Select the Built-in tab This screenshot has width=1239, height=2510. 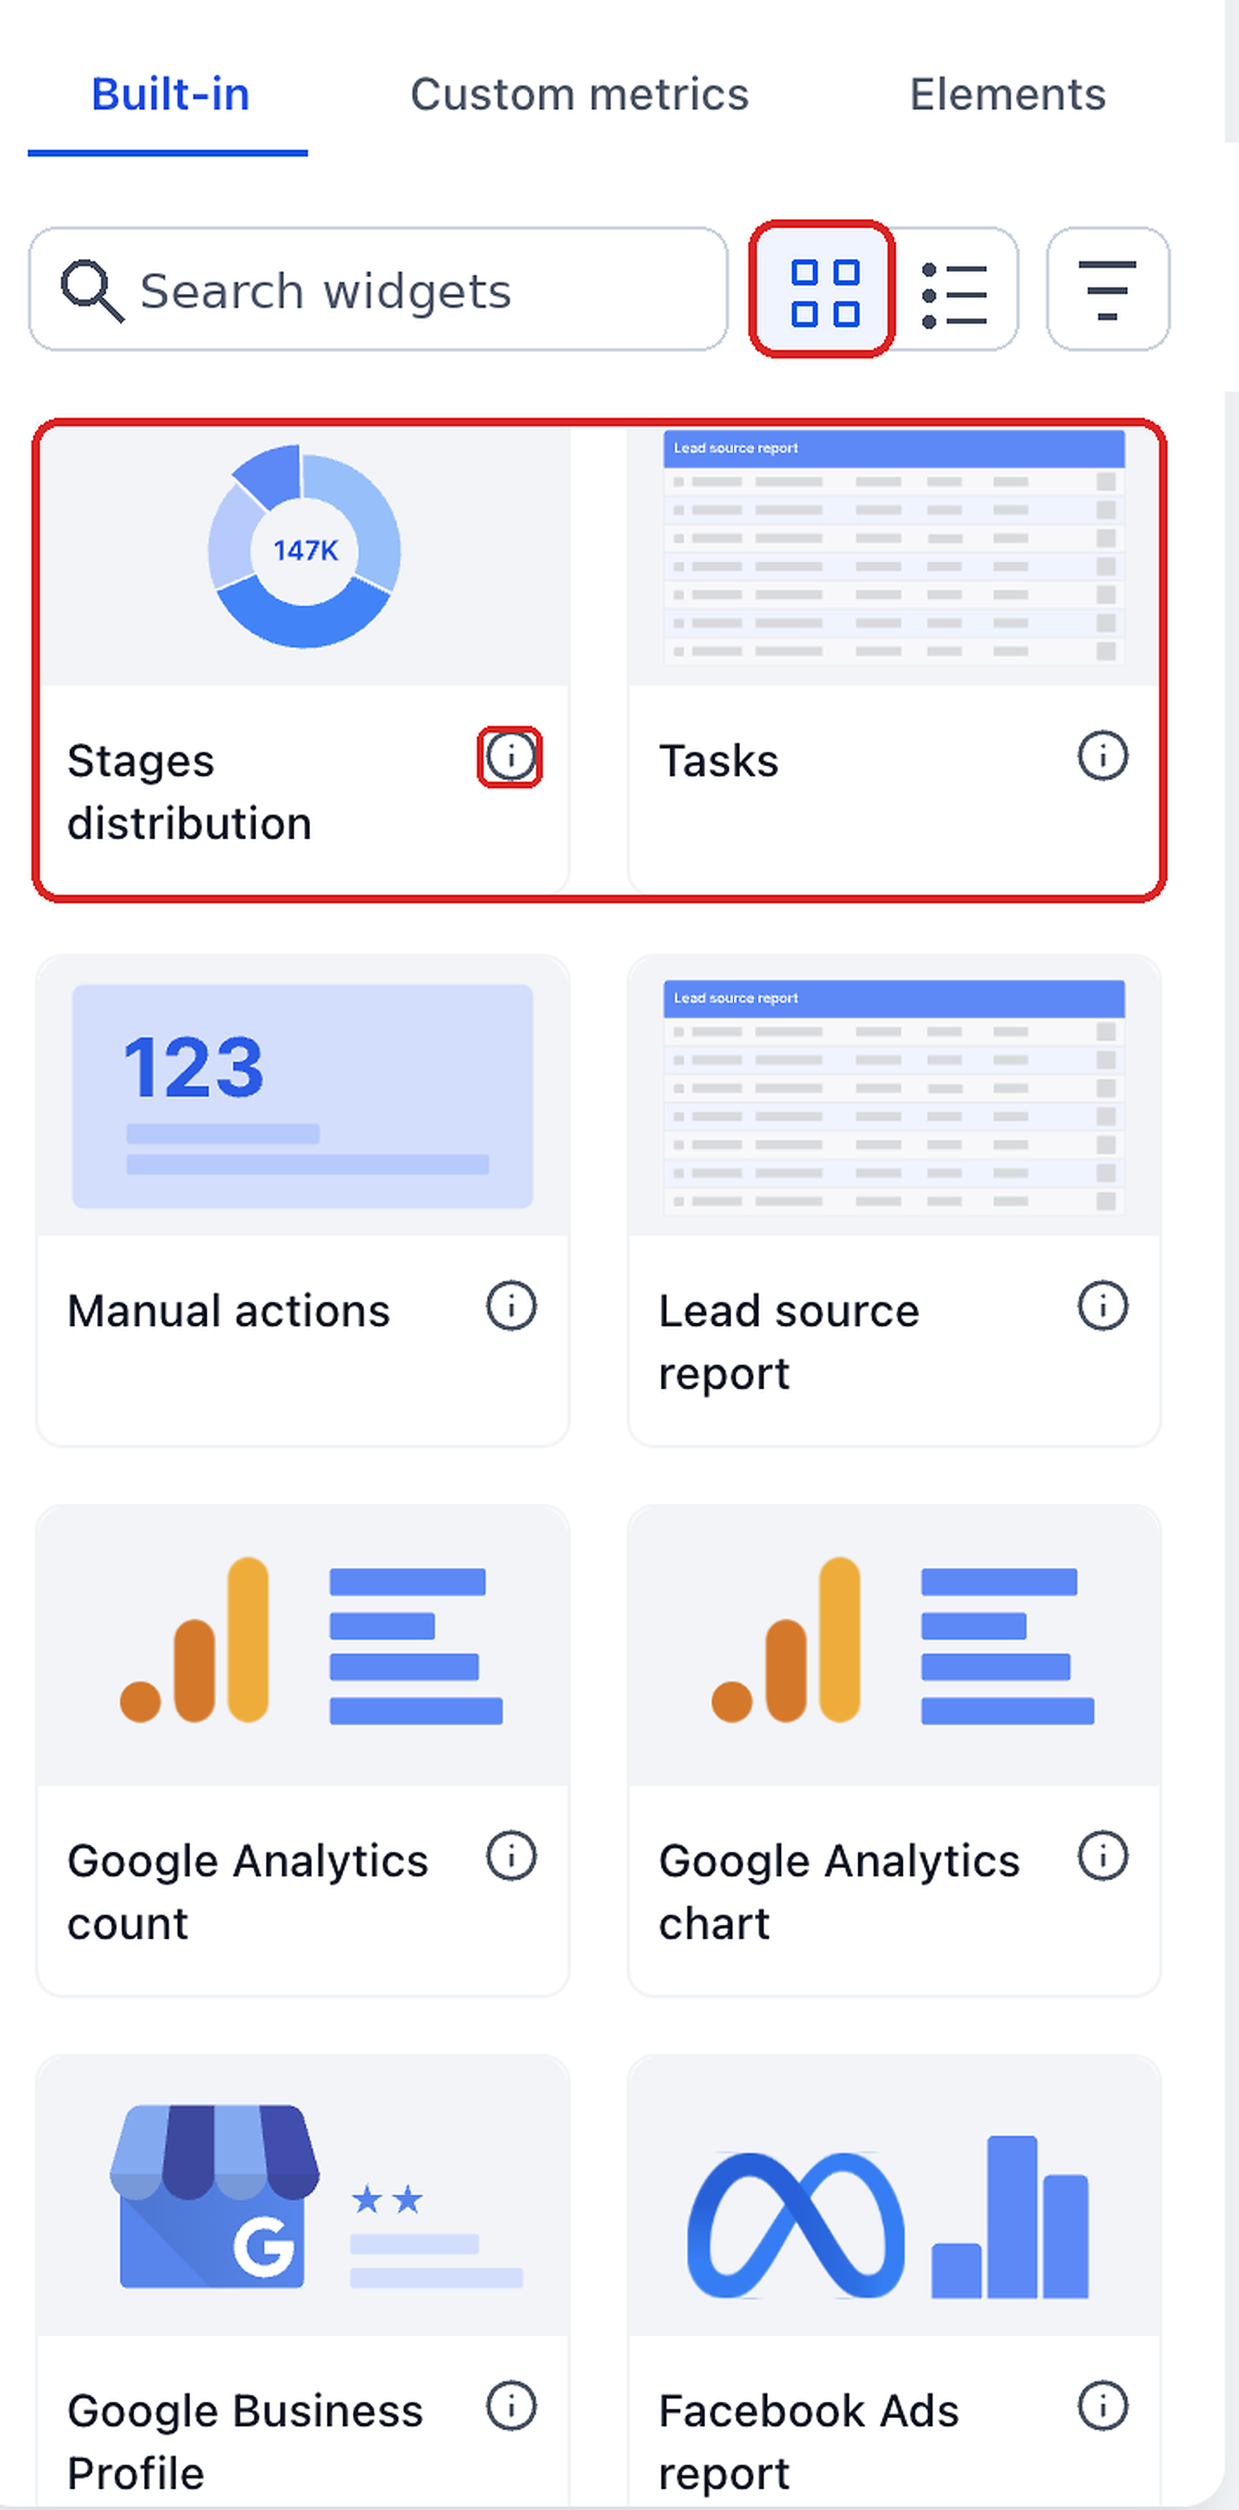point(169,95)
